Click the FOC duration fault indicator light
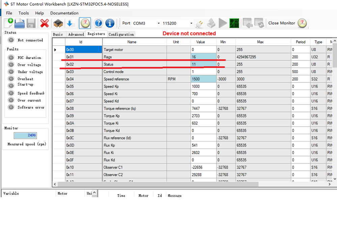This screenshot has width=337, height=251. point(11,58)
